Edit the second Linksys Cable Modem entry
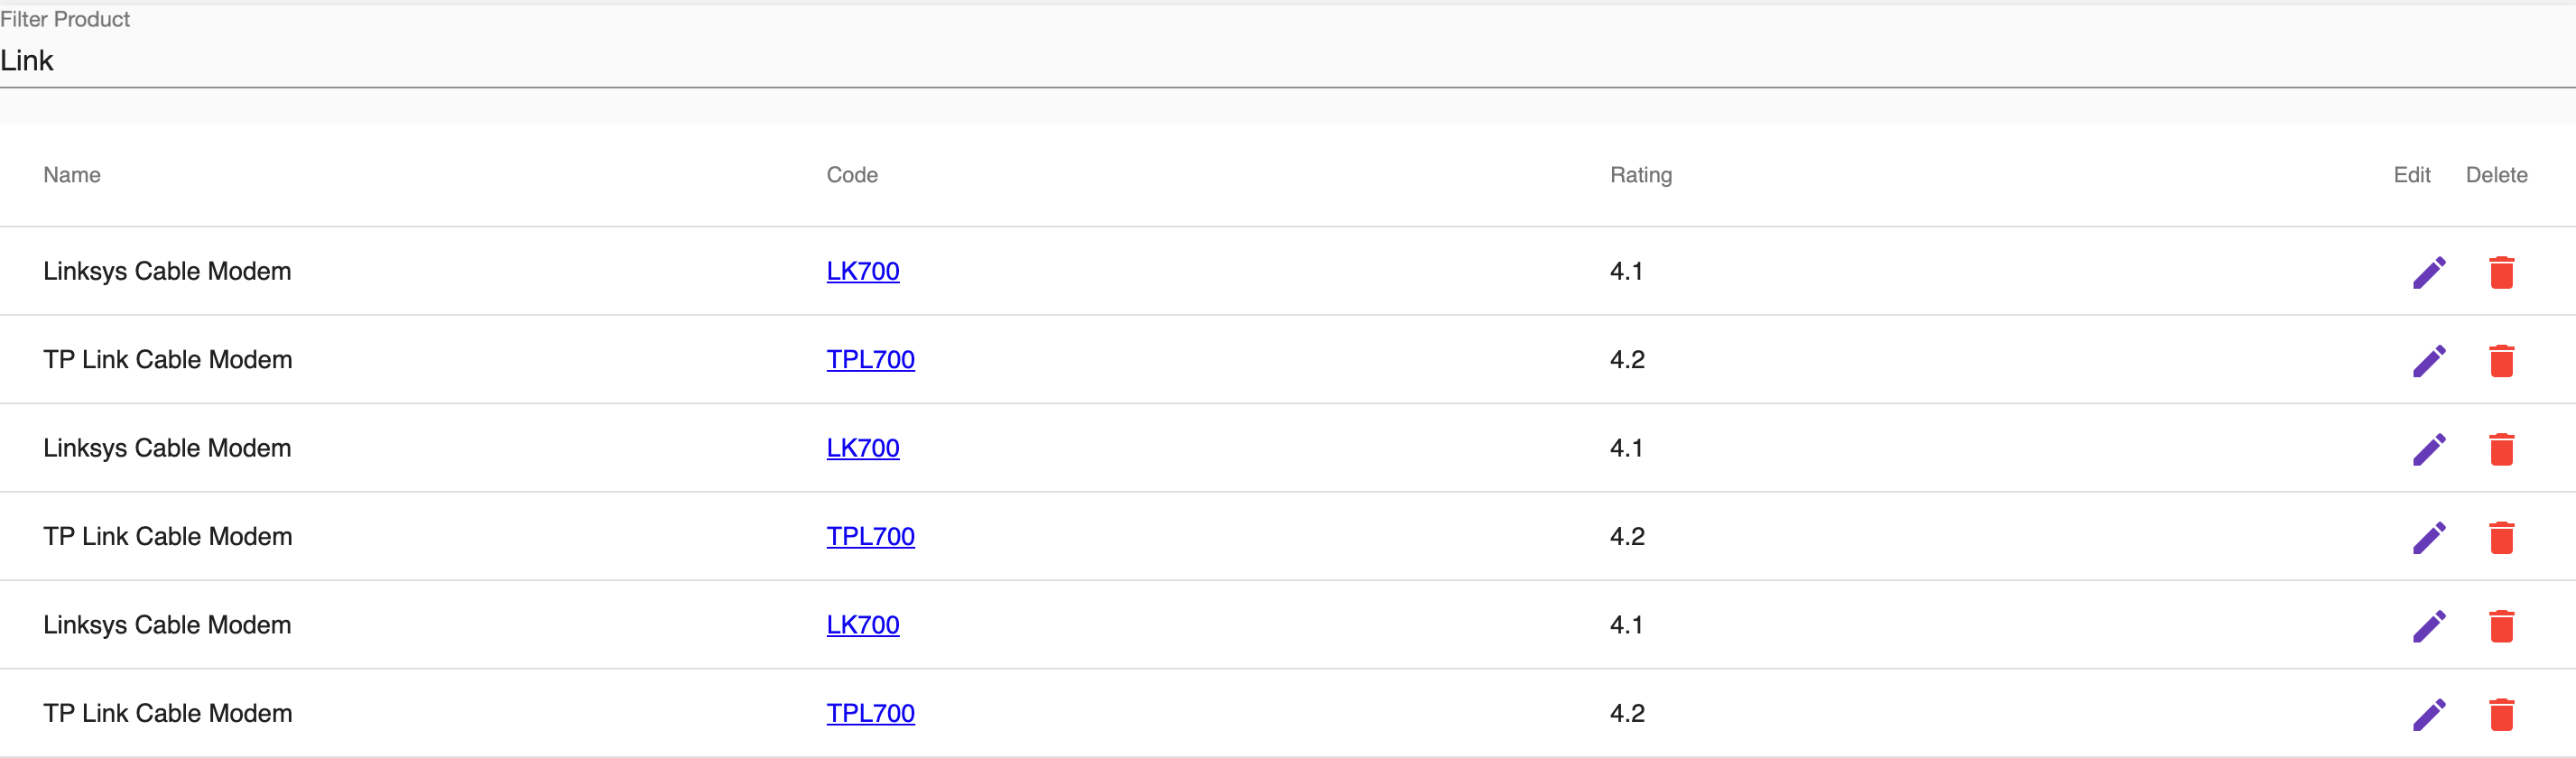2576x758 pixels. tap(2429, 448)
